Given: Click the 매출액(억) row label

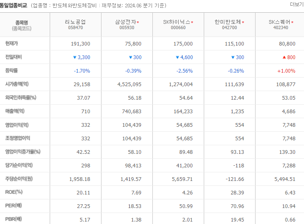Looking at the screenshot, I should [x=15, y=111].
